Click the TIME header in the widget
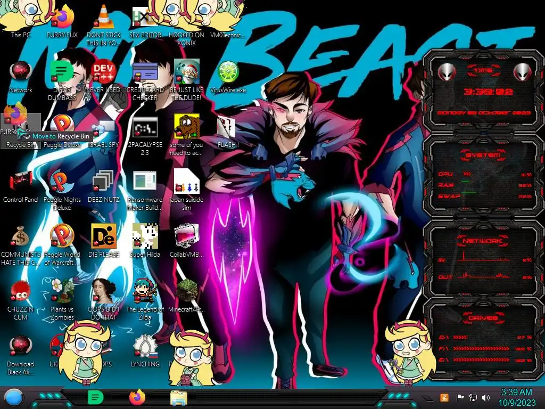 tap(483, 71)
